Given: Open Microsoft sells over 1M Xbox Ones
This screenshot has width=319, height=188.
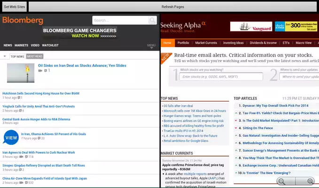Looking at the screenshot, I should click(195, 111).
